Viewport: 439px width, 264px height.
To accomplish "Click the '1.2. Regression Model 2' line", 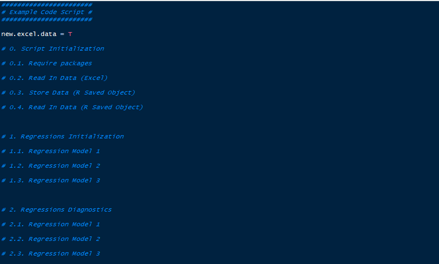I will [51, 165].
